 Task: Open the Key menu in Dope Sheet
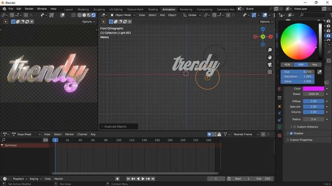coord(93,134)
